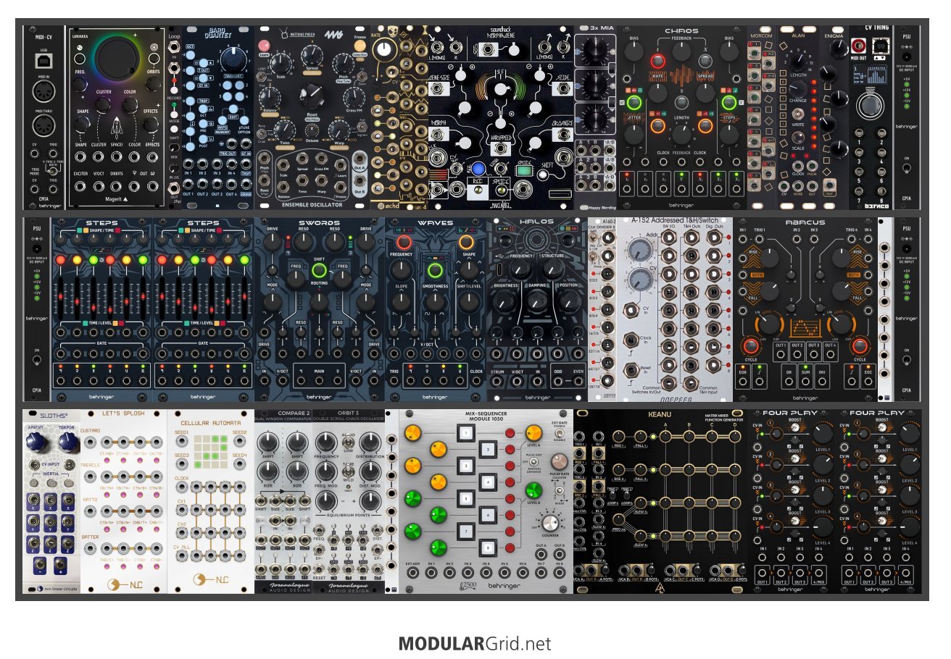Toggle the green ROUTING button on Swords

[x=319, y=272]
